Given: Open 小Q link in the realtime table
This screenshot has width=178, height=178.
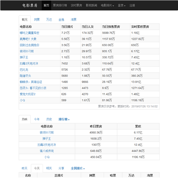Looking at the screenshot, I should pos(22,100).
